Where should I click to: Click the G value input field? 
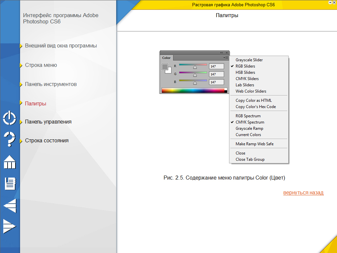(x=217, y=74)
